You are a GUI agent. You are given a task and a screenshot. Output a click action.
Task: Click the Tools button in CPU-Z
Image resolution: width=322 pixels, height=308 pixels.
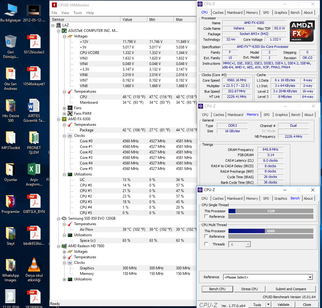click(257, 305)
